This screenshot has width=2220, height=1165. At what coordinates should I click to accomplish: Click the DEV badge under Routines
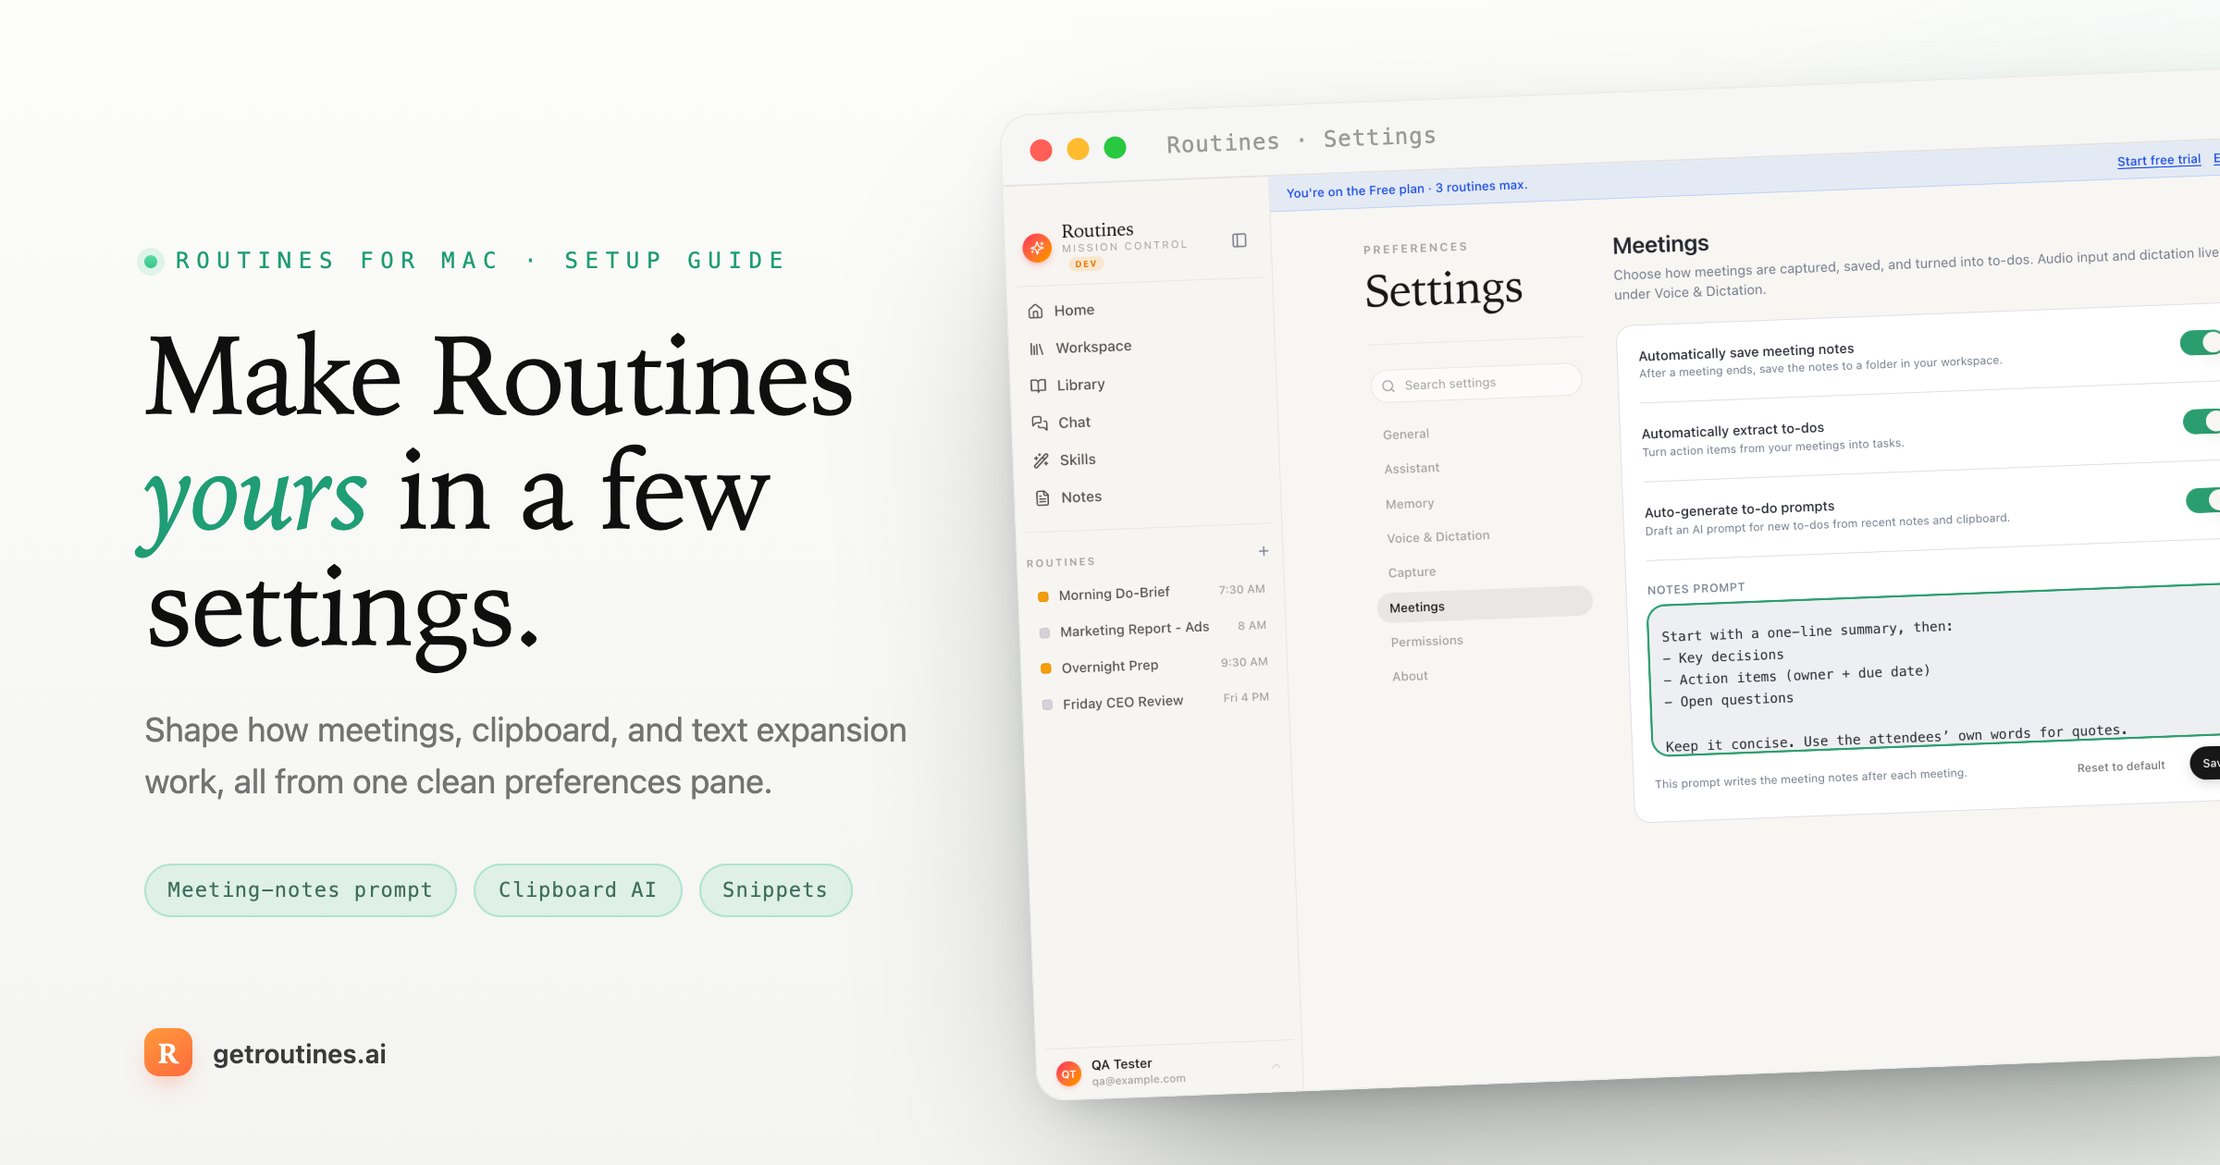point(1086,264)
